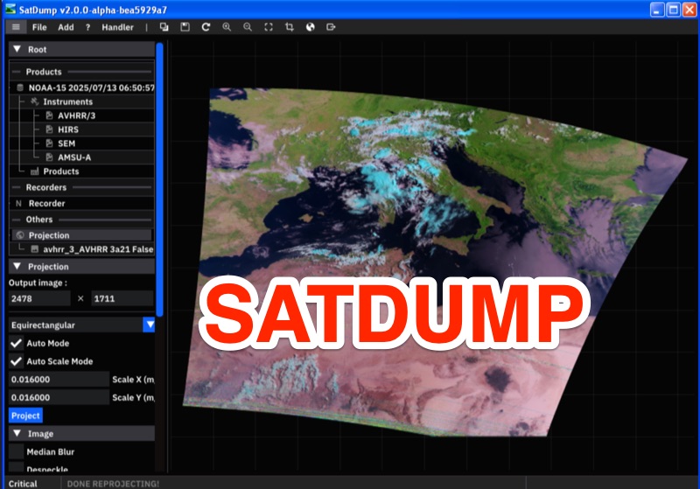Image resolution: width=700 pixels, height=489 pixels.
Task: Click the zoom in magnifier icon
Action: coord(227,27)
